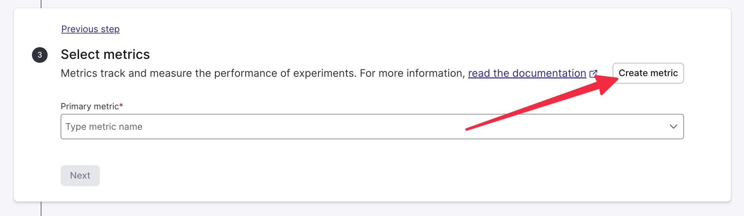Go back via Previous step link

click(x=90, y=29)
